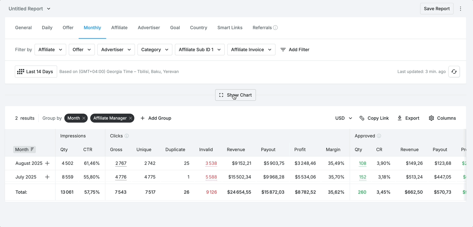Screen dimensions: 473x227
Task: Expand the July 2025 row
Action: (x=47, y=177)
